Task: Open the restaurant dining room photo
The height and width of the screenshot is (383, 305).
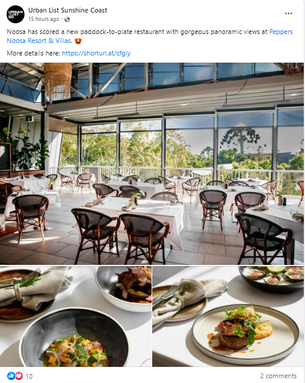Action: [152, 163]
